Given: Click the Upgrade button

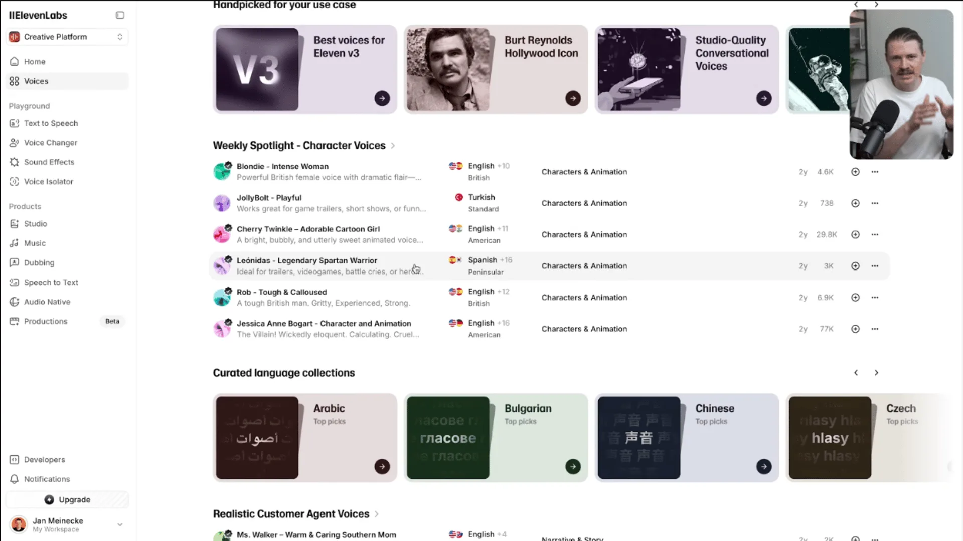Looking at the screenshot, I should coord(67,500).
